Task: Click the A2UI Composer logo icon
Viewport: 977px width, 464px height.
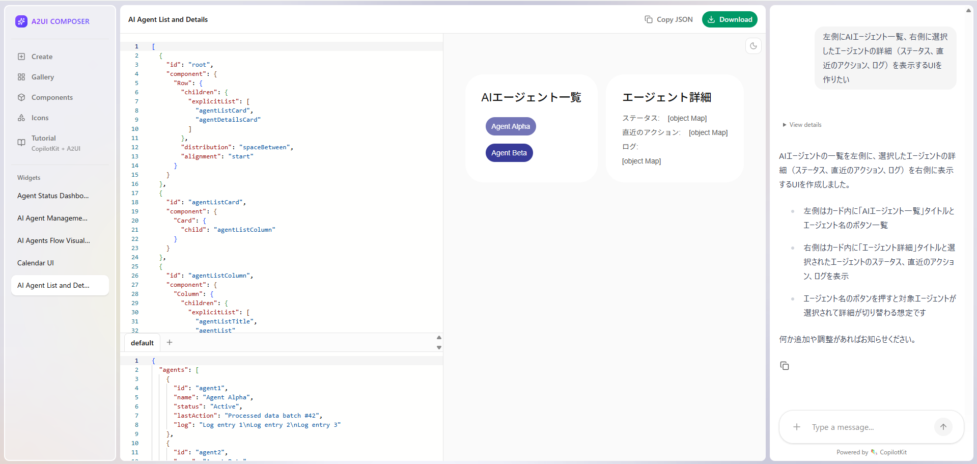Action: [x=21, y=21]
